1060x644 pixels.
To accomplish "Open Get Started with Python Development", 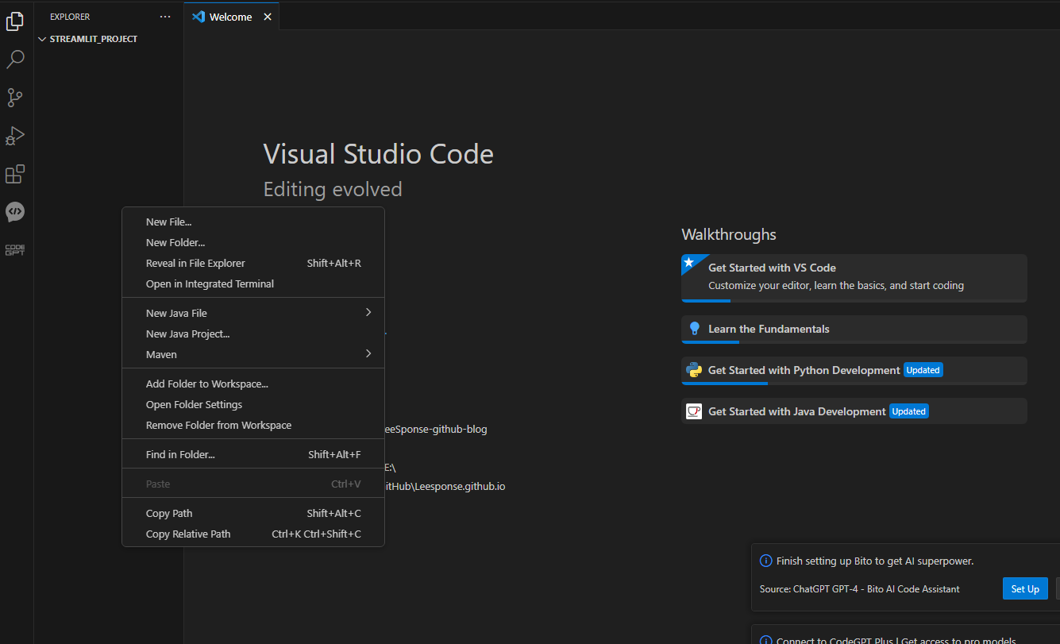I will (x=854, y=371).
